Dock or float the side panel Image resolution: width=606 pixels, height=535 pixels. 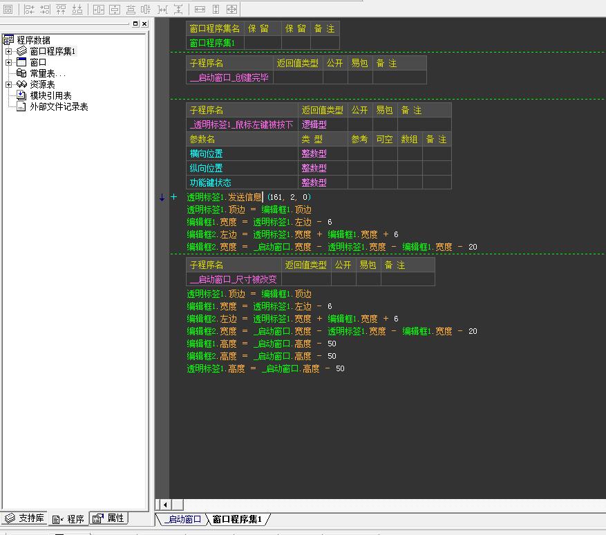135,24
